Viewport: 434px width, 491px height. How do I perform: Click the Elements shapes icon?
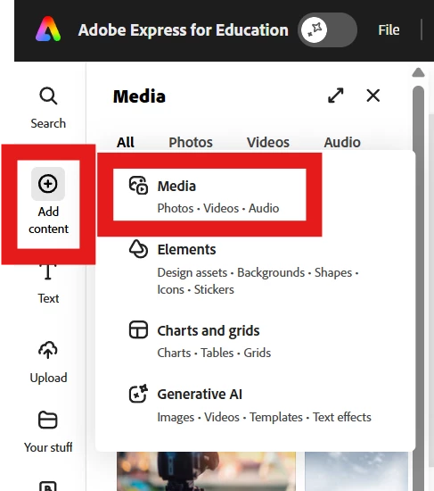tap(138, 249)
